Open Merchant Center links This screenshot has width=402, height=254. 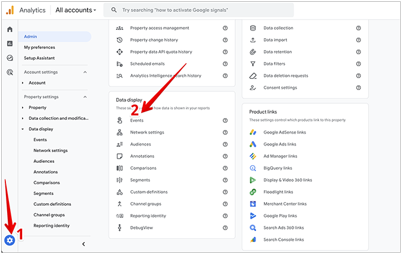285,204
